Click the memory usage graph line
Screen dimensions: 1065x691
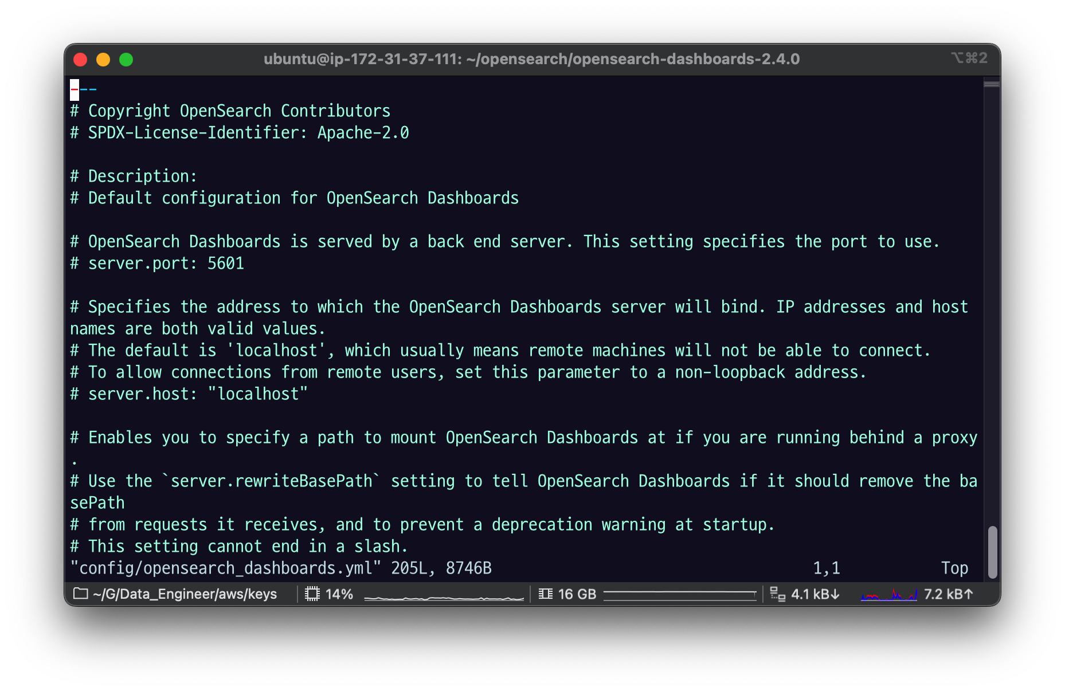pos(680,595)
